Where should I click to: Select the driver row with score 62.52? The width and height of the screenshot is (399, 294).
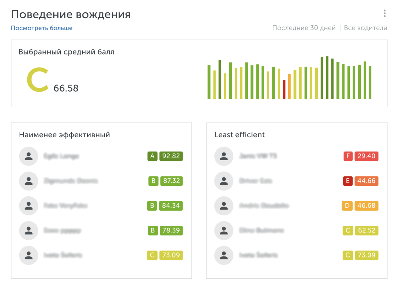coord(296,230)
